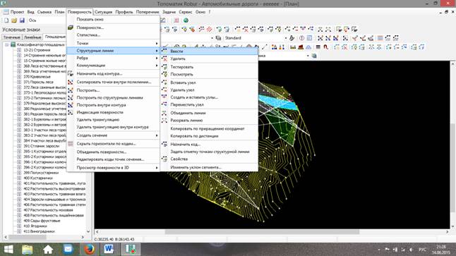Open the Standard style dropdown
Screen dimensions: 456x256
256,38
